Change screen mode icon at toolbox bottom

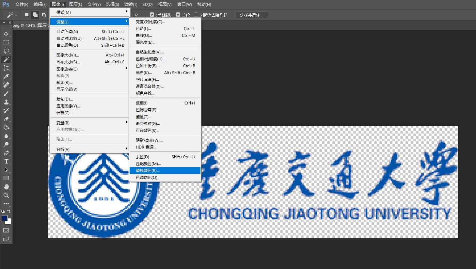tap(6, 239)
